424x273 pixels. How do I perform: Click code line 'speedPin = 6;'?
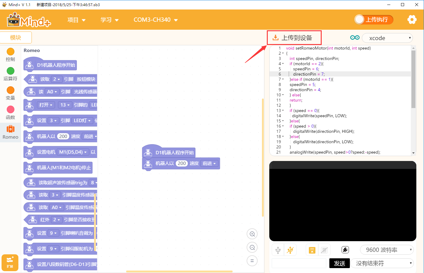pyautogui.click(x=306, y=69)
